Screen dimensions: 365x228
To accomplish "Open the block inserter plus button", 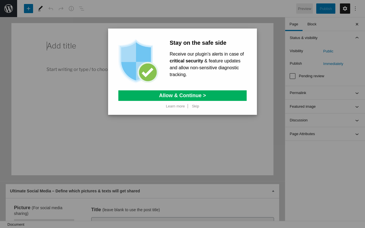I will pyautogui.click(x=29, y=9).
